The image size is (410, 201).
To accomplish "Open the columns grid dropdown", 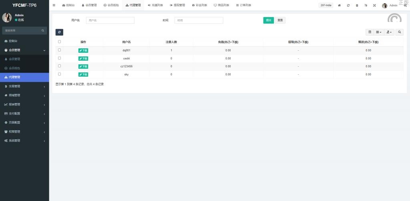I will coord(379,32).
